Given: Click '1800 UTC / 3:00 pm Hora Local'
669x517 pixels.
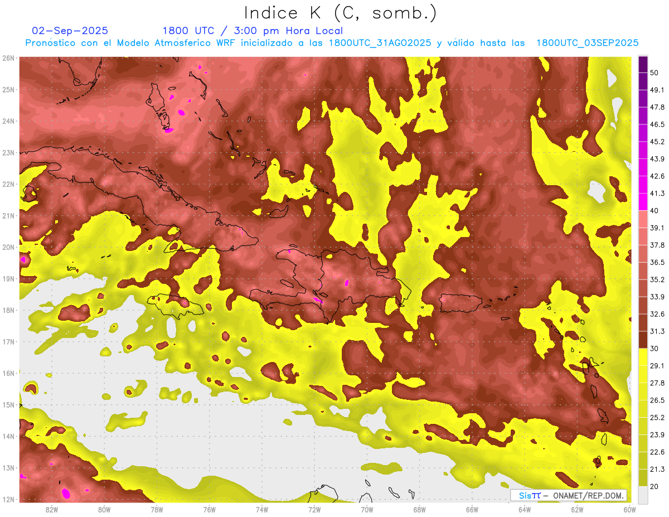Looking at the screenshot, I should coord(253,31).
